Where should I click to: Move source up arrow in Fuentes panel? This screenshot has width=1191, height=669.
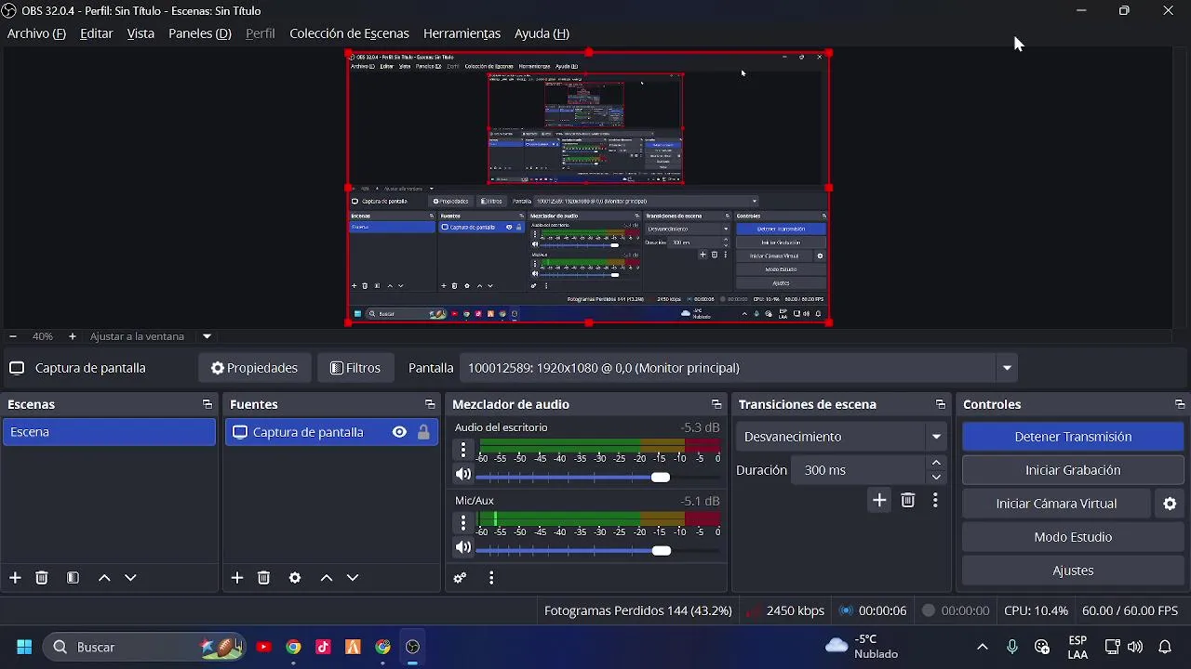(x=327, y=578)
